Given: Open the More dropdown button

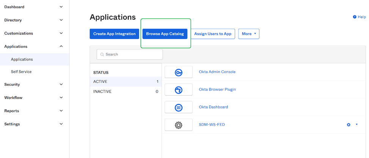Looking at the screenshot, I should point(249,34).
